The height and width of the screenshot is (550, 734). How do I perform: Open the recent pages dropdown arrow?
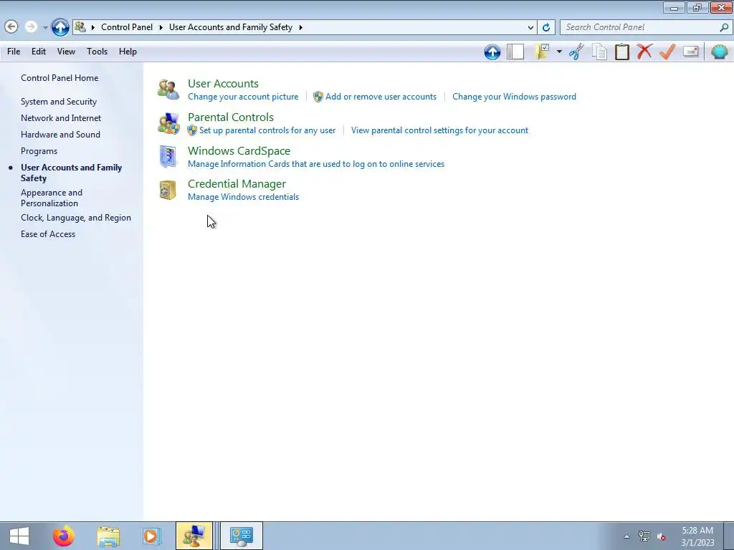click(45, 28)
